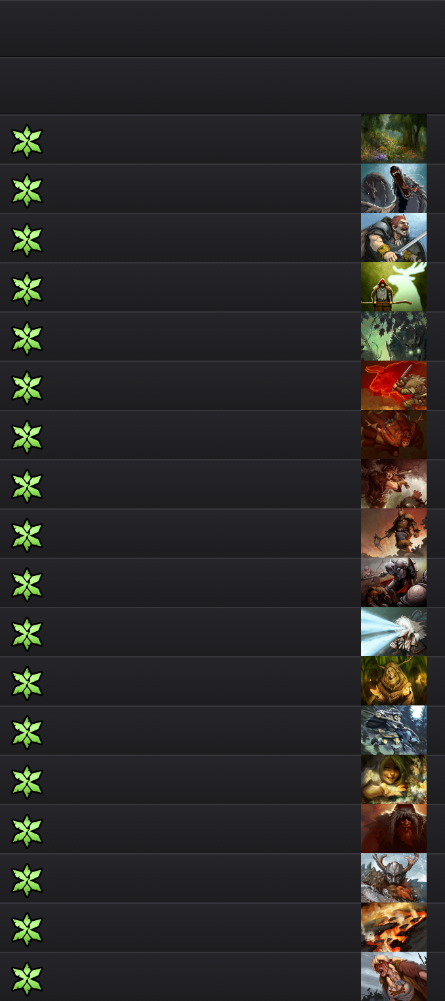445x1001 pixels.
Task: Select leaf icon in the smiling hooded woman row
Action: [x=27, y=782]
